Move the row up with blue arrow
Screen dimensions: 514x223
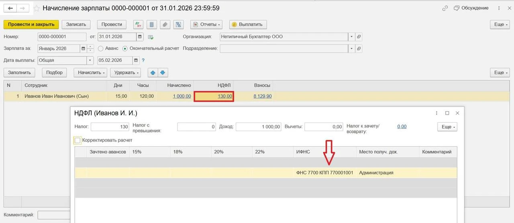pyautogui.click(x=153, y=73)
